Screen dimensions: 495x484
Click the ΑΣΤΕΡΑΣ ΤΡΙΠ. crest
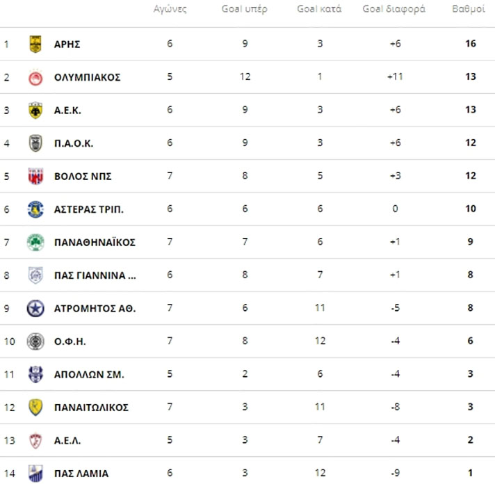[35, 209]
